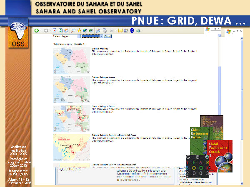Follow the Guinea Regions title link
The image size is (250, 187).
click(x=100, y=49)
